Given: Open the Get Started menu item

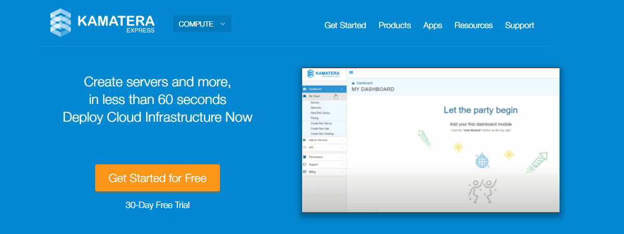Looking at the screenshot, I should click(345, 25).
